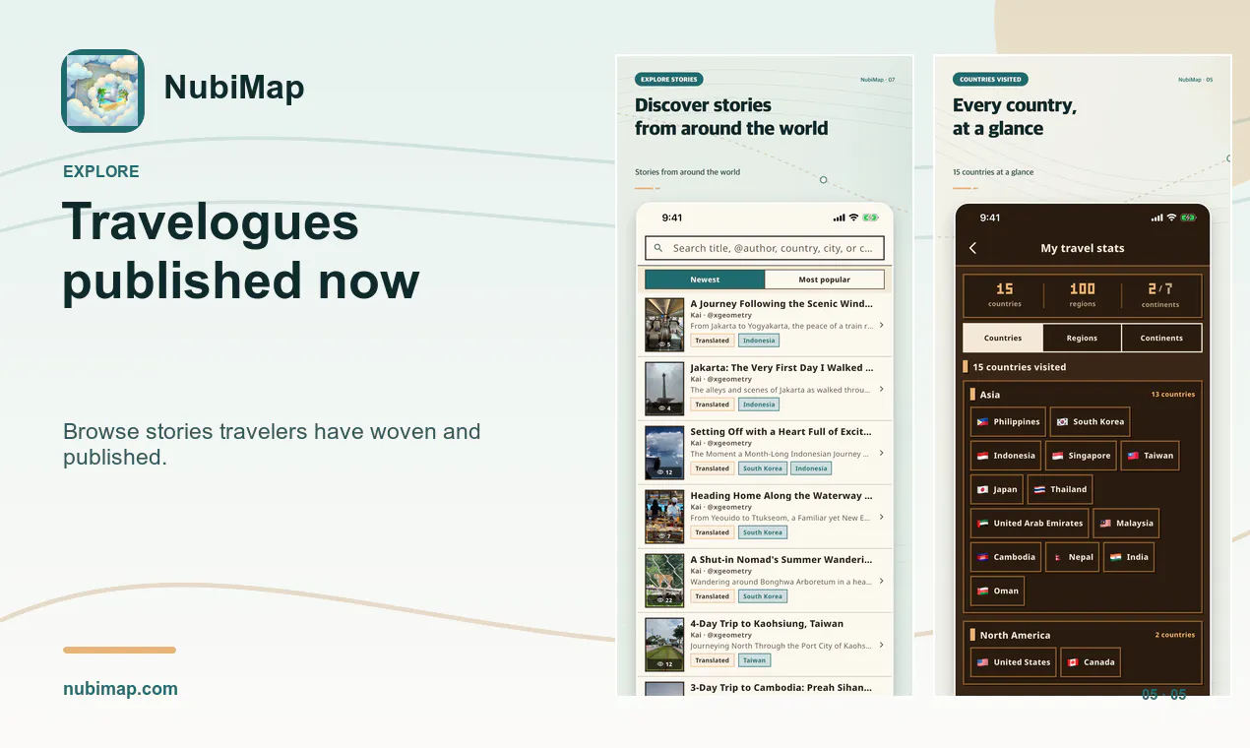Select the Philippines country chip
1250x748 pixels.
1007,422
